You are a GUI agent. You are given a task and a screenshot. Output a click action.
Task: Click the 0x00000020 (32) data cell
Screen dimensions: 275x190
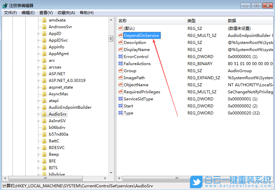244,113
